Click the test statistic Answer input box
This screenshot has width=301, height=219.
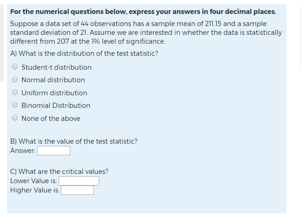tap(54, 151)
